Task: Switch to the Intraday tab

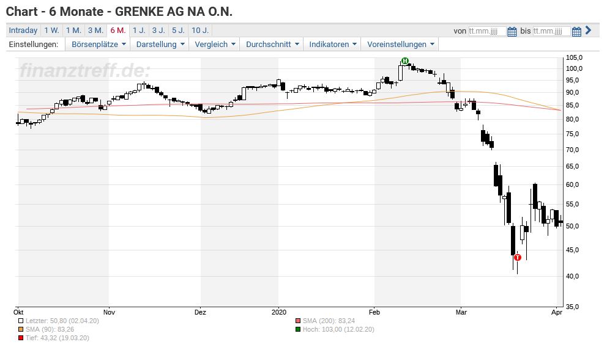Action: [23, 30]
